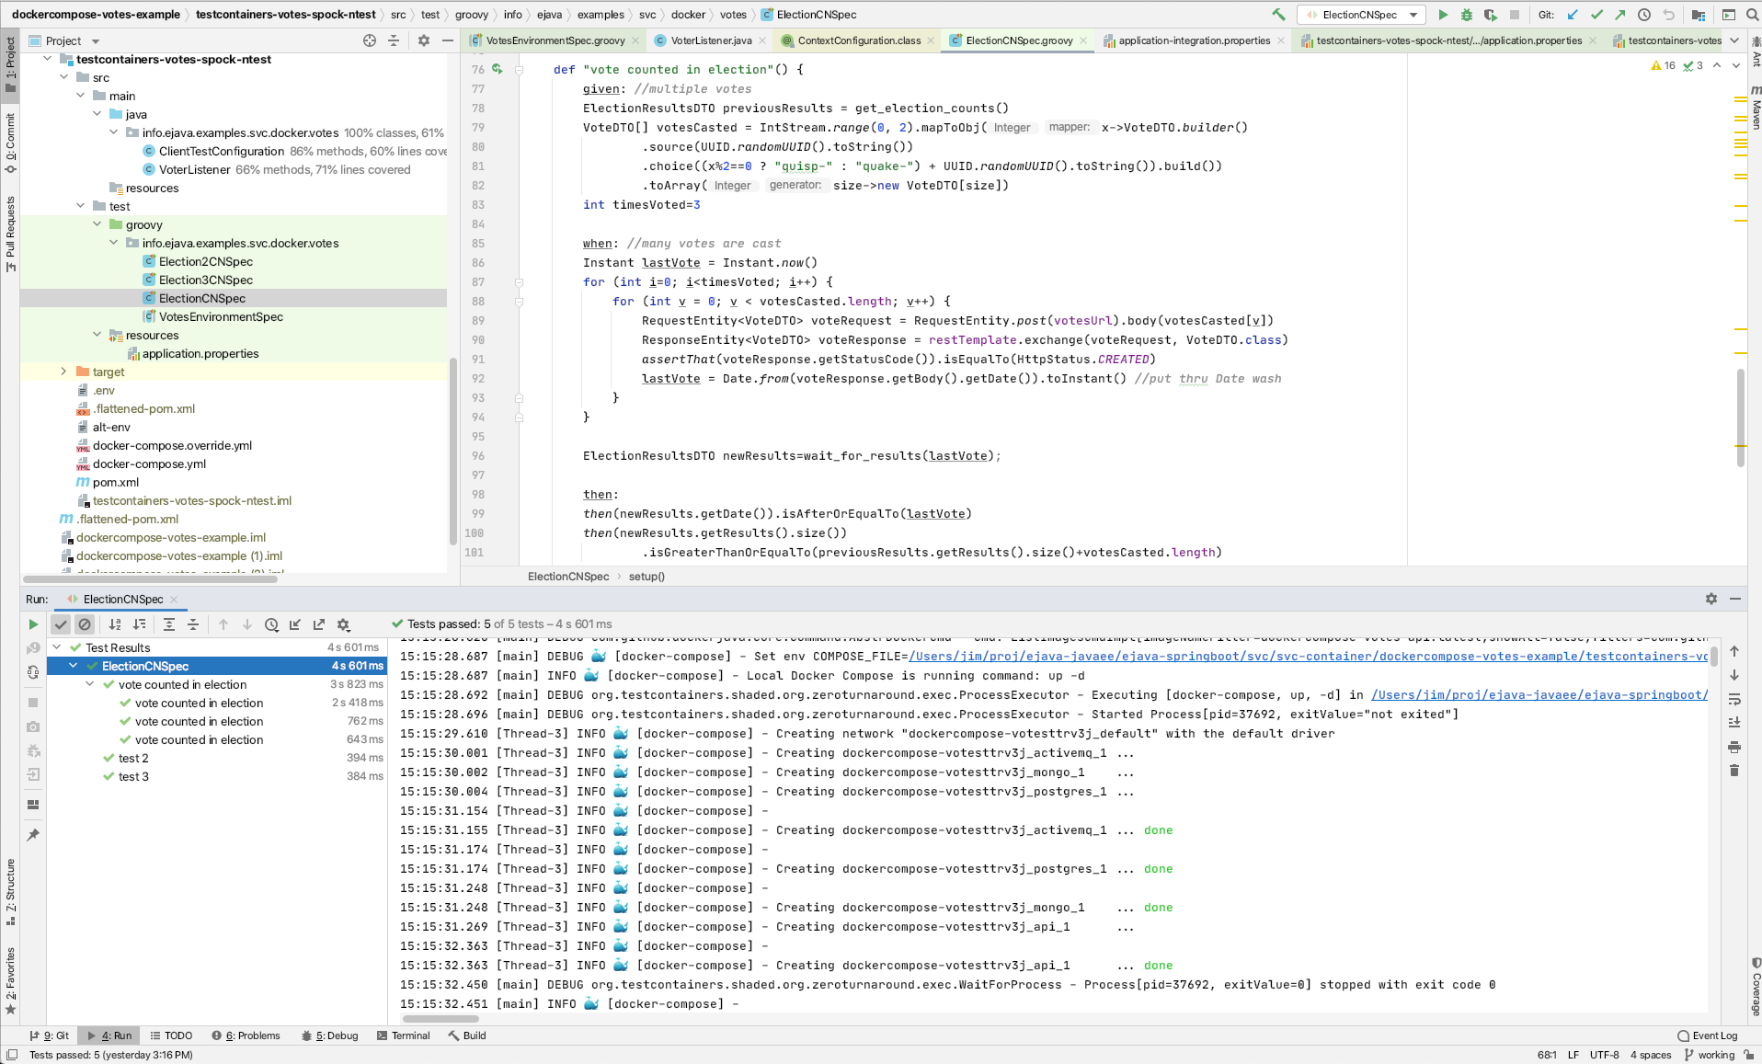Viewport: 1762px width, 1064px height.
Task: Import test results into the Run panel
Action: [295, 624]
